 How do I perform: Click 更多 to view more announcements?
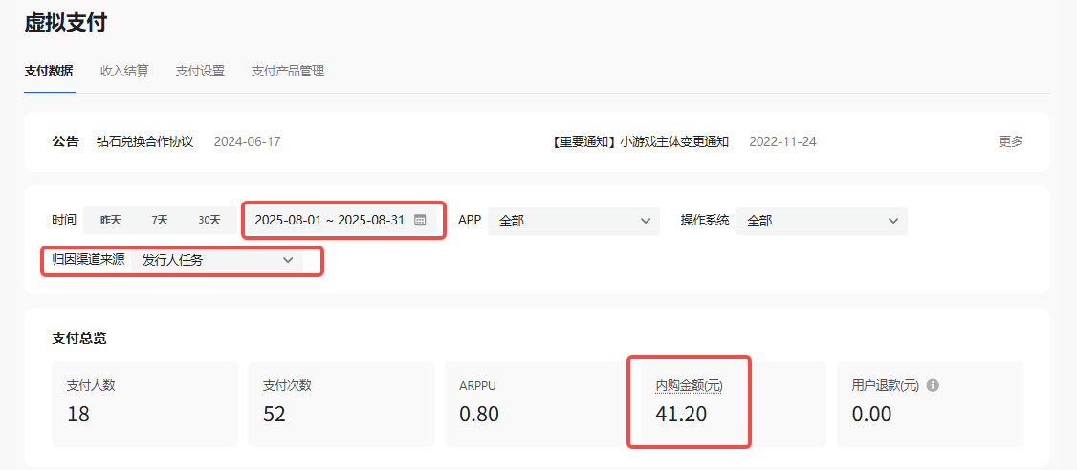click(x=1011, y=141)
